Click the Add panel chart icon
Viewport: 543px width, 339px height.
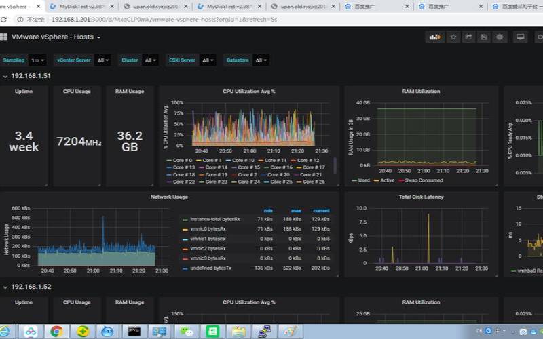point(435,37)
